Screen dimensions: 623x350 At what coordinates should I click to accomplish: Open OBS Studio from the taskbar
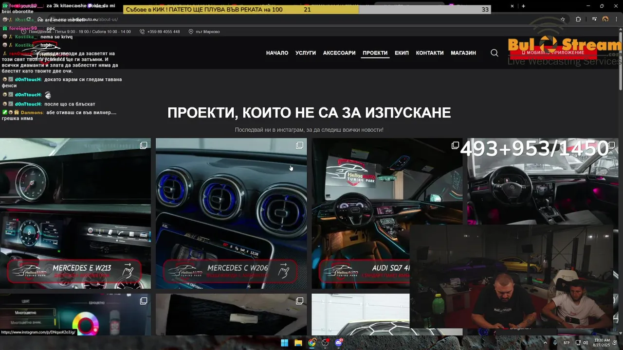click(325, 343)
